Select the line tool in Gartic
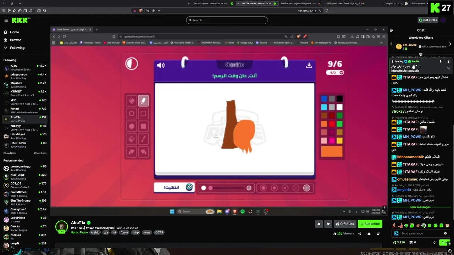454x255 pixels. 143,139
